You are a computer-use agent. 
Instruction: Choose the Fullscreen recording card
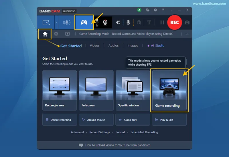(96, 90)
